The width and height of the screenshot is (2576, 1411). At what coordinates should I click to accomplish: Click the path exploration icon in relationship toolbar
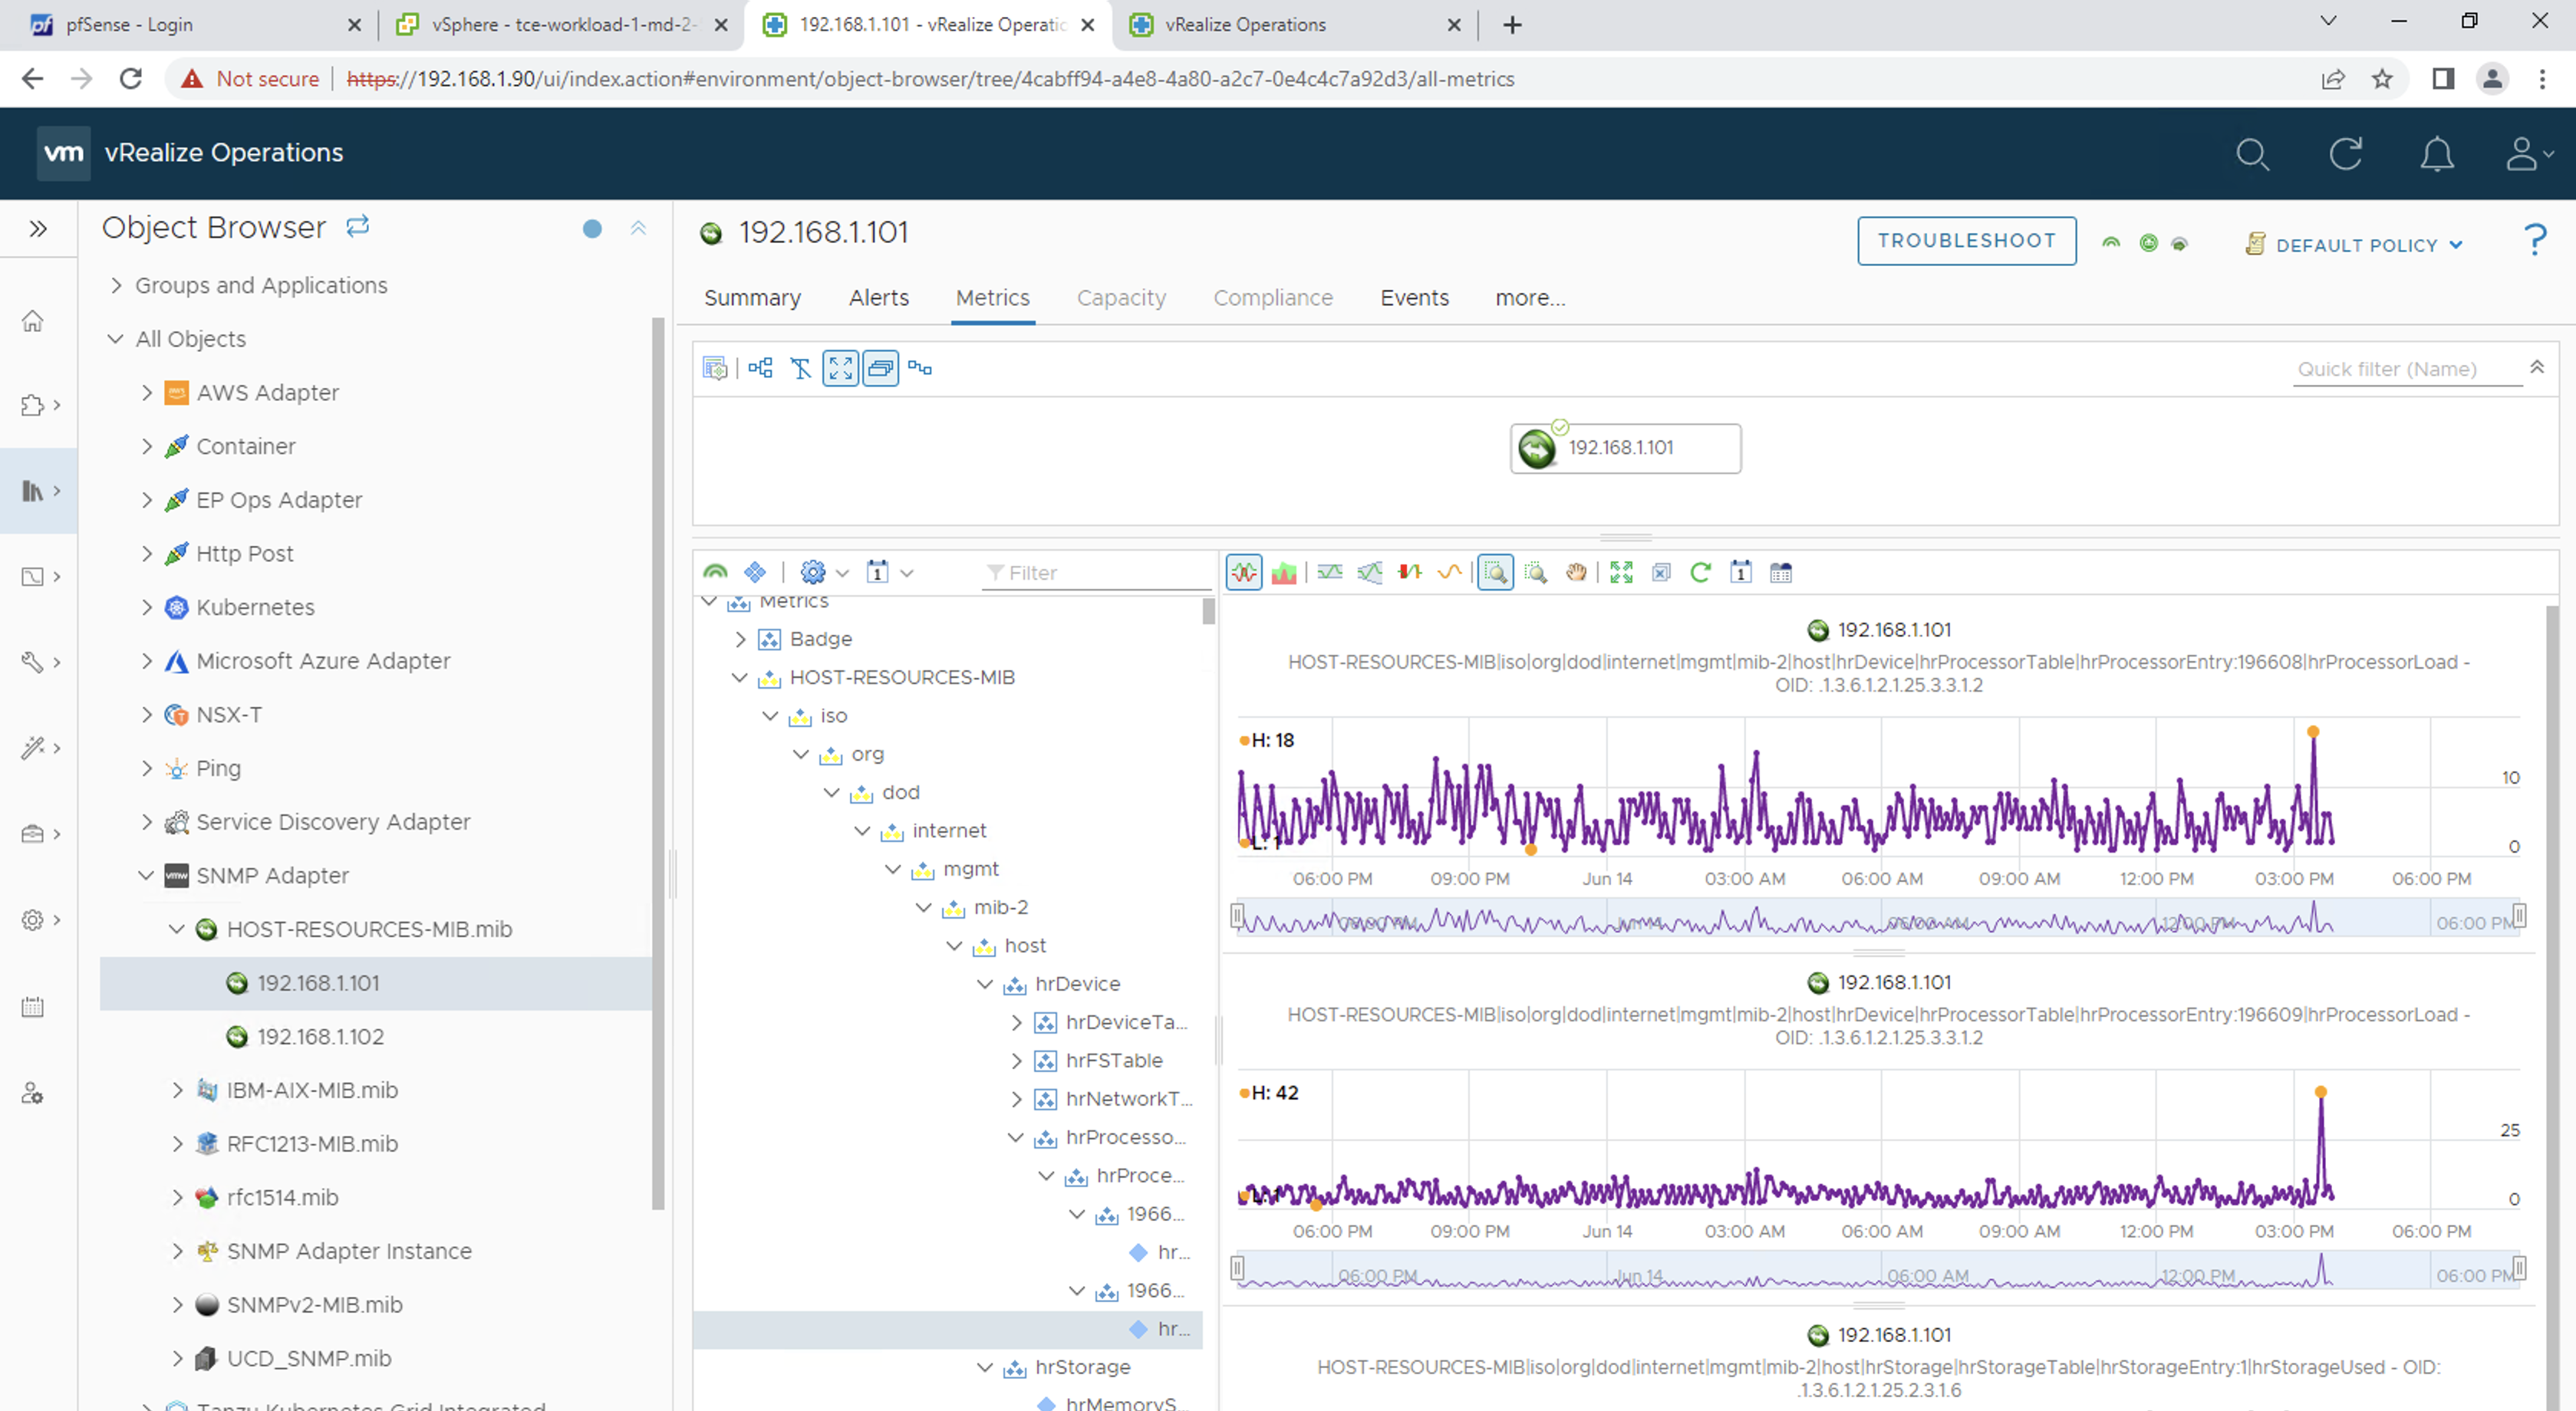920,369
